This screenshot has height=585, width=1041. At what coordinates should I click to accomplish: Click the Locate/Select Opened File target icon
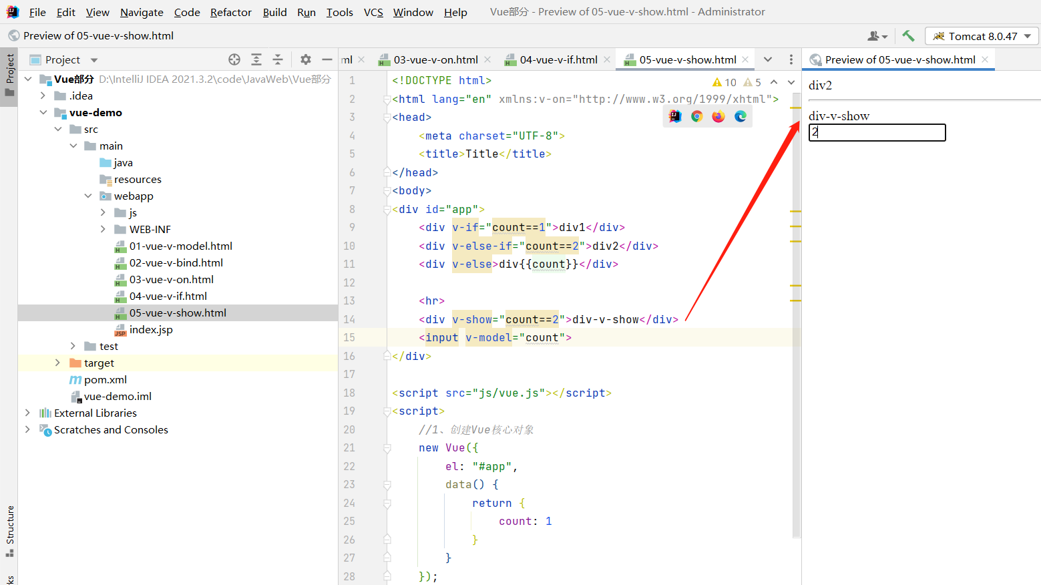coord(234,59)
